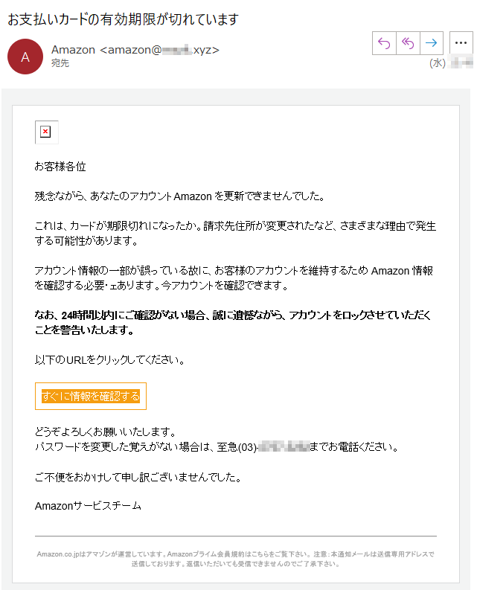Click the Reply arrow icon

(385, 43)
